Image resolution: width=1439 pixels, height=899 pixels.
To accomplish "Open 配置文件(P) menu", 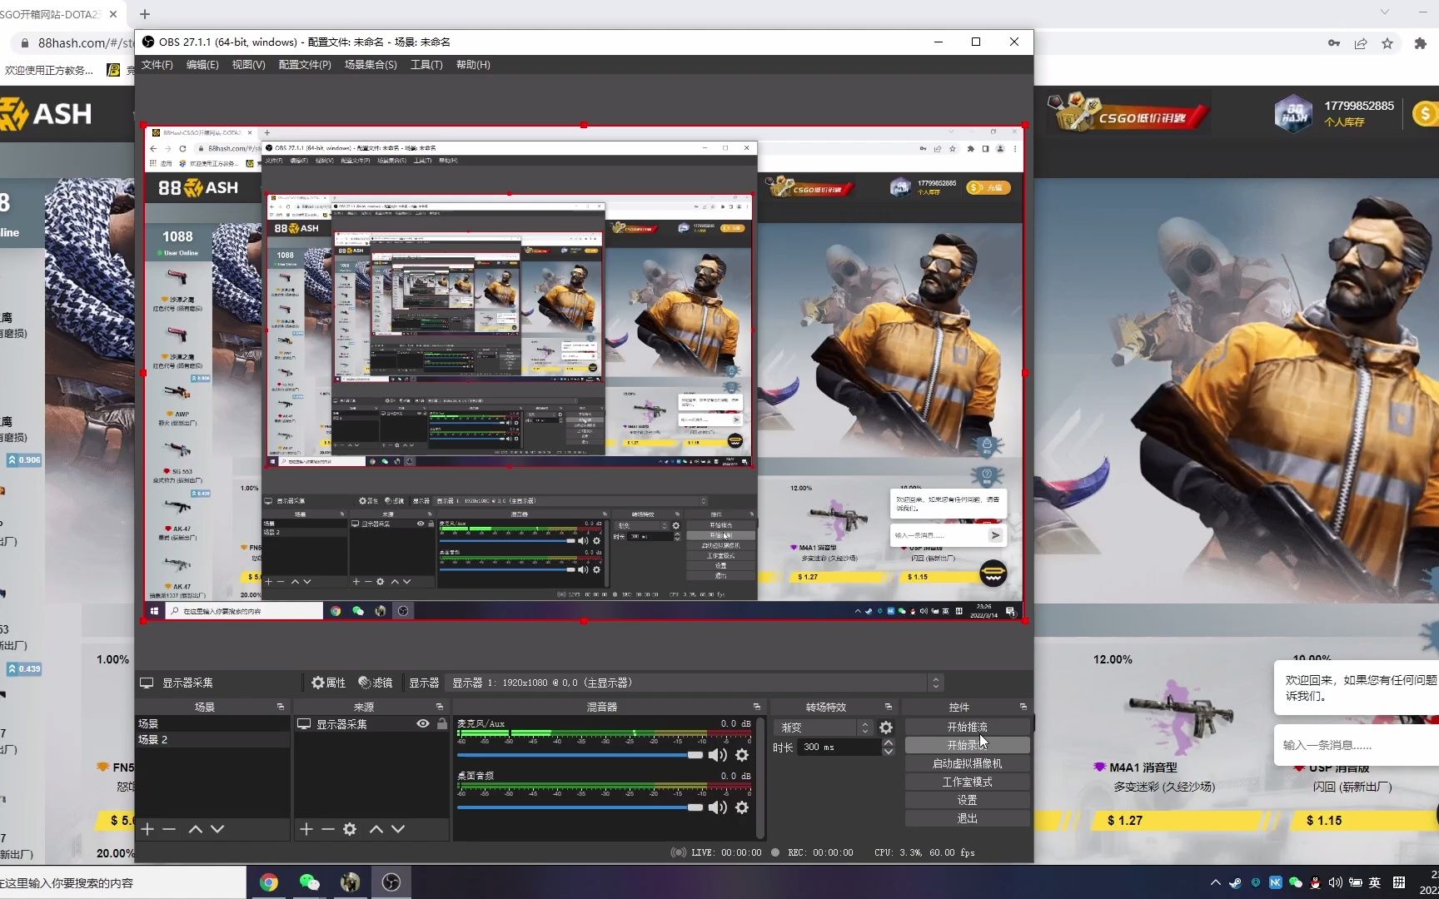I will 305,65.
